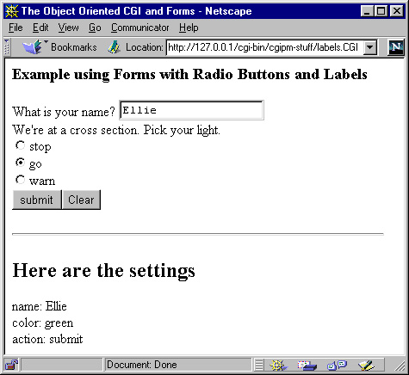Open Discussions icon in component bar
The height and width of the screenshot is (375, 409).
pos(338,366)
